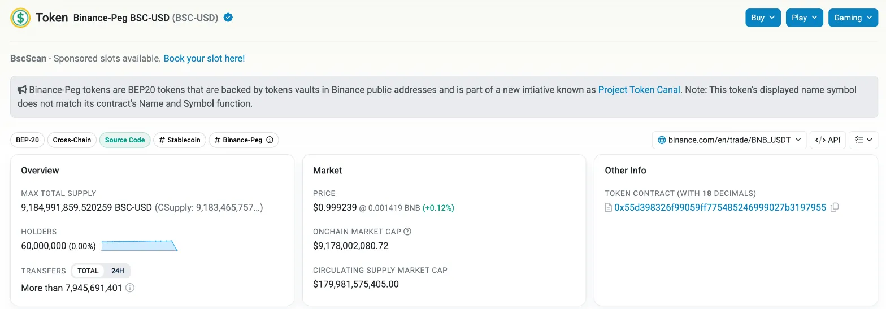
Task: Click the onchain market cap $9,178,002,080.72
Action: 351,246
